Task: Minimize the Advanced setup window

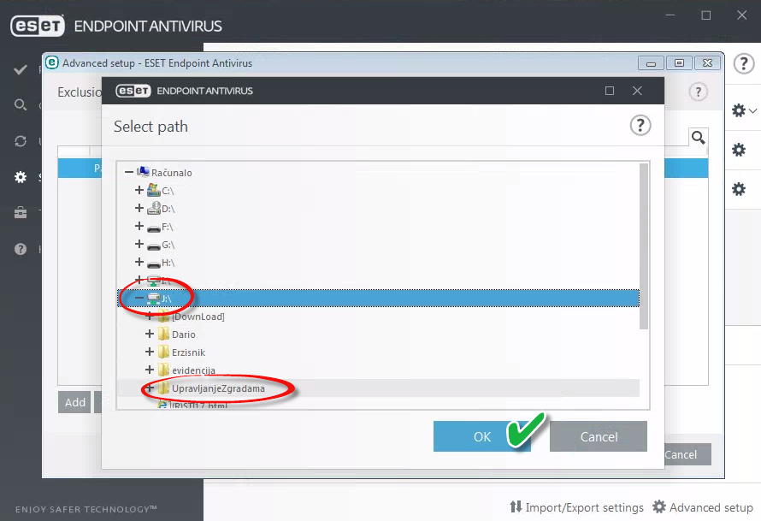Action: 652,63
